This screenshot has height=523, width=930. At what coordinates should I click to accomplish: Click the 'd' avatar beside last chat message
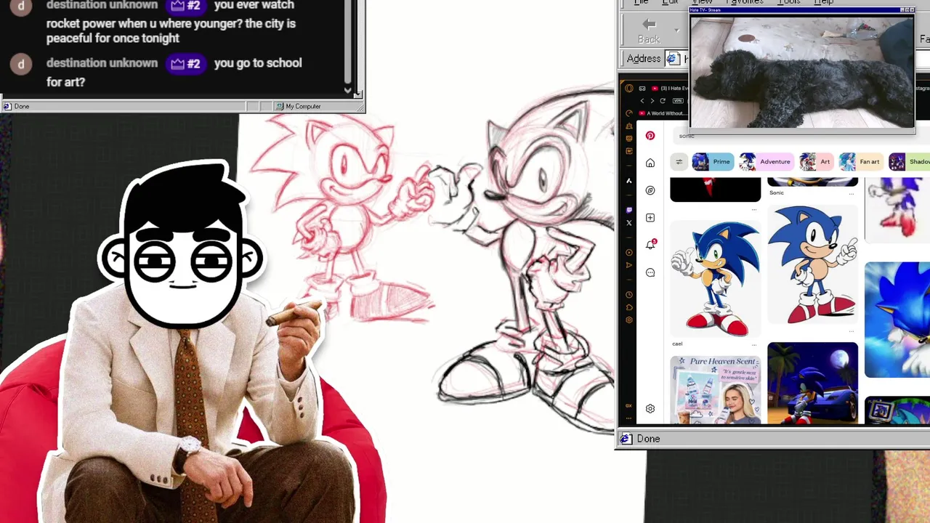click(21, 64)
